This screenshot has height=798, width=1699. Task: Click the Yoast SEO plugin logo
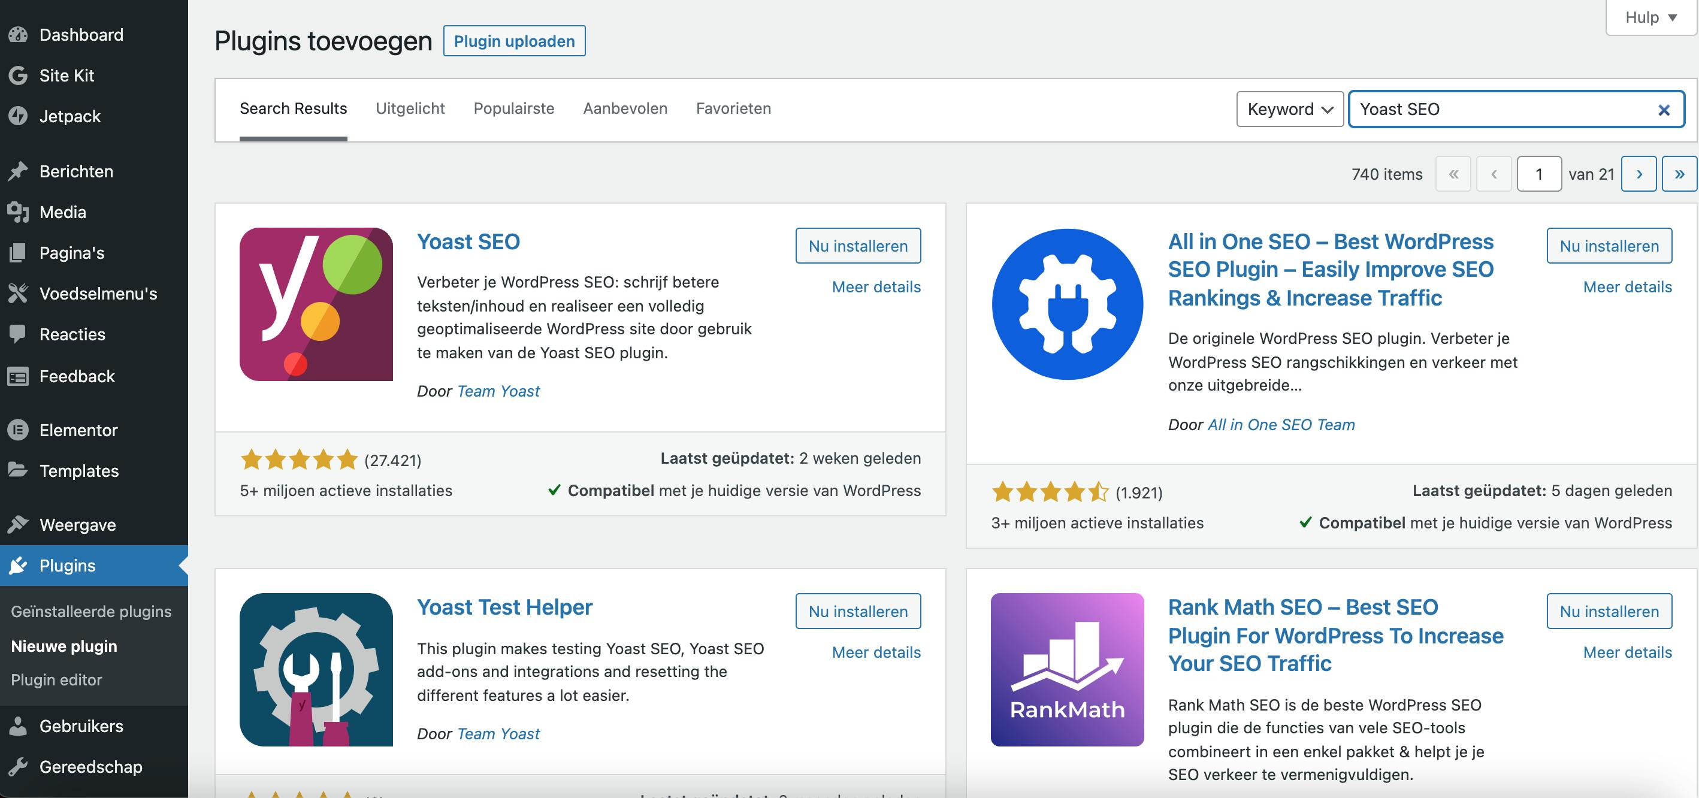point(316,304)
